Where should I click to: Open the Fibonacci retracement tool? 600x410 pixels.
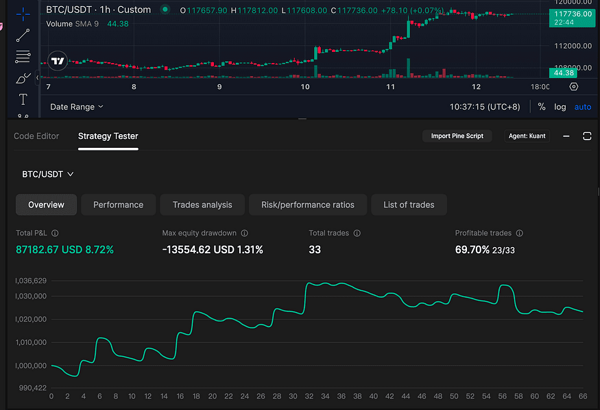click(23, 56)
